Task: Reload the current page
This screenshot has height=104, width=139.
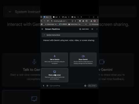Action: click(48, 21)
